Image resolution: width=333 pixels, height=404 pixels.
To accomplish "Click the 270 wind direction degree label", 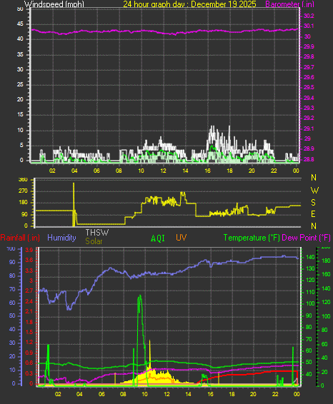I will (23, 191).
